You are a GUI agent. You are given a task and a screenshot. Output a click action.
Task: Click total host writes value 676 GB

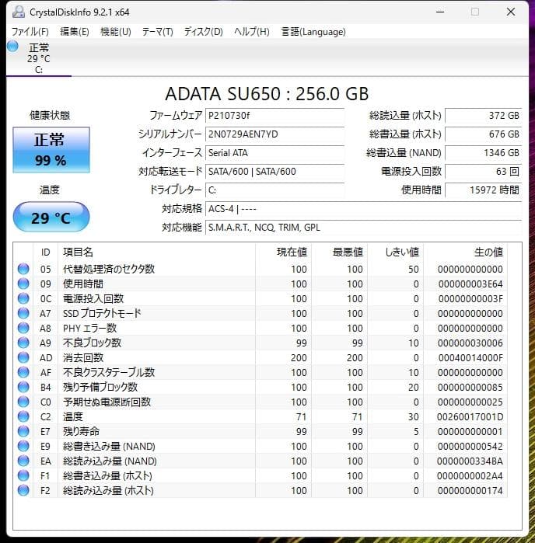(484, 134)
